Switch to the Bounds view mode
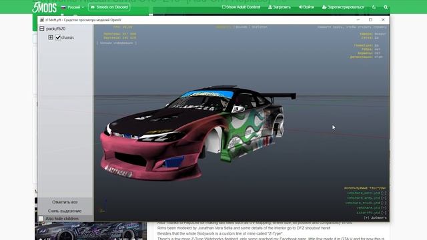This screenshot has height=240, width=427. coord(242,27)
